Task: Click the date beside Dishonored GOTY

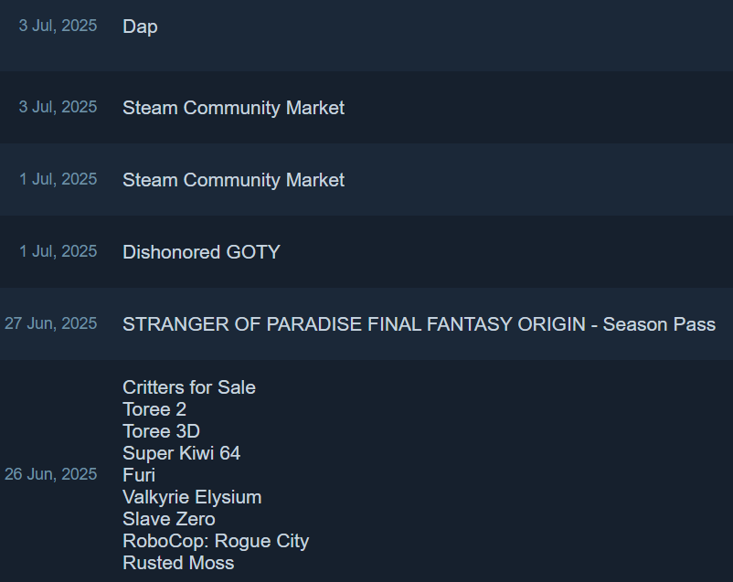Action: [58, 251]
